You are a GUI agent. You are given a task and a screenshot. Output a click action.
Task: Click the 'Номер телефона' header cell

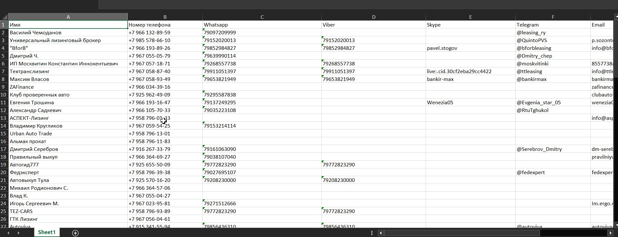click(x=165, y=25)
